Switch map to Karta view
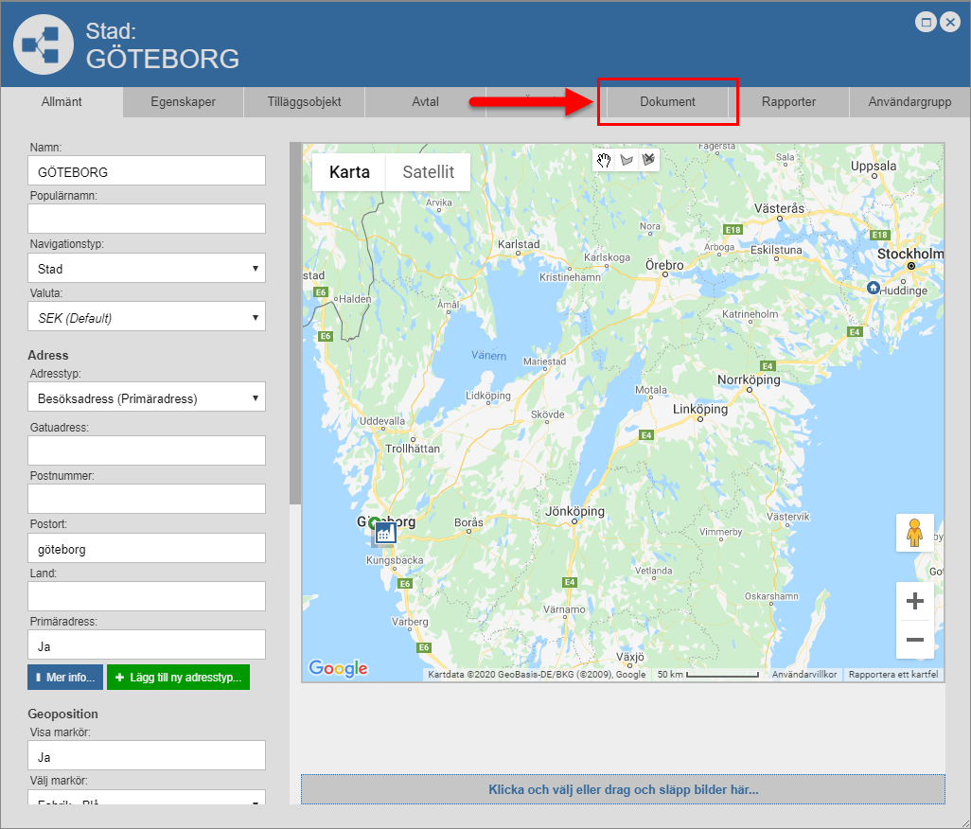Screen dimensions: 971x829 (x=349, y=172)
